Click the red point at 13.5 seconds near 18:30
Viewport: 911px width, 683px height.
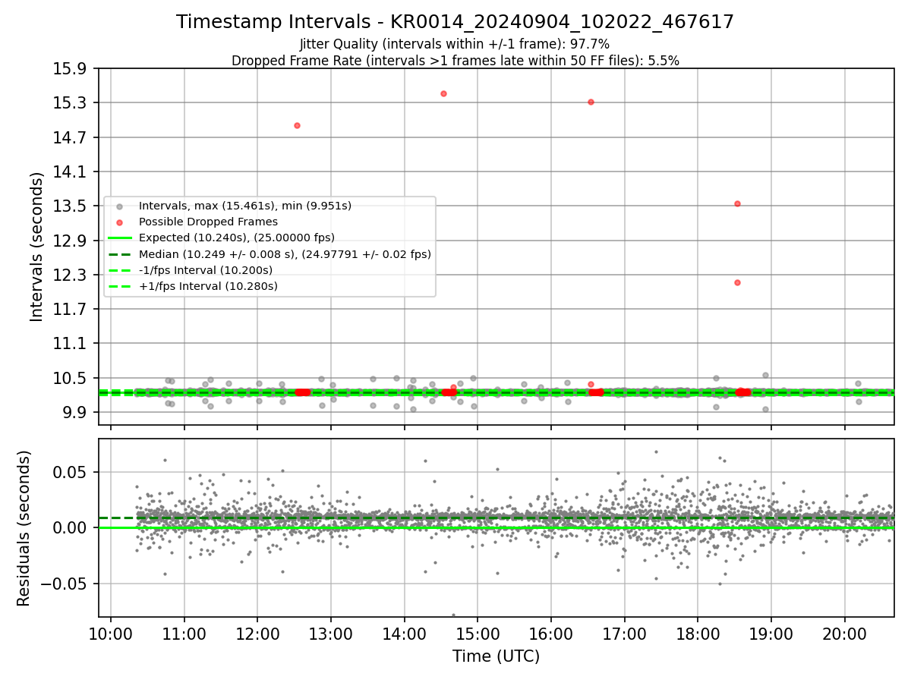click(737, 203)
